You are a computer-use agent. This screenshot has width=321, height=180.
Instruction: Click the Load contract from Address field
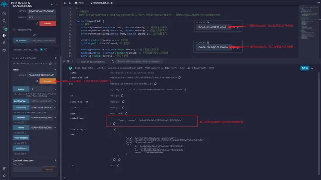click(43, 40)
